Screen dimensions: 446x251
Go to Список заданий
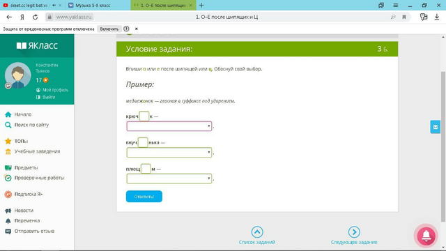(257, 236)
